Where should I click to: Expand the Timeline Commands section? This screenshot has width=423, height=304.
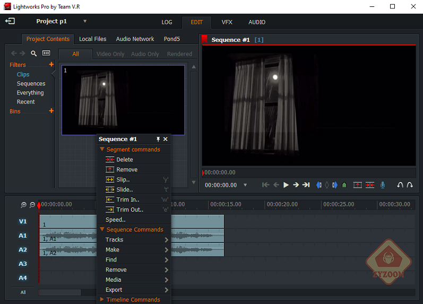tap(102, 300)
